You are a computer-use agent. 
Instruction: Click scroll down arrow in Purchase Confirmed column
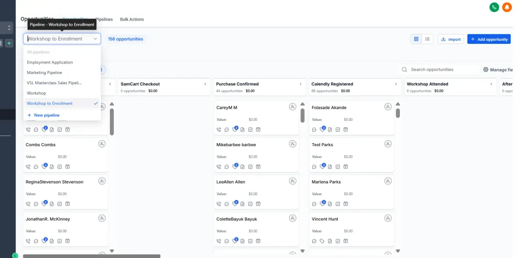tap(302, 251)
